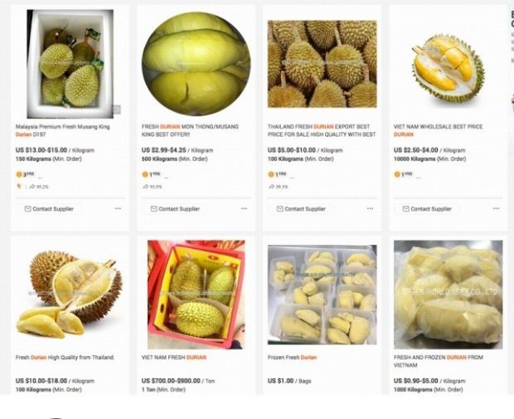Click gold 1 YRS badge on Mon Thong listing
The height and width of the screenshot is (419, 514).
(151, 174)
